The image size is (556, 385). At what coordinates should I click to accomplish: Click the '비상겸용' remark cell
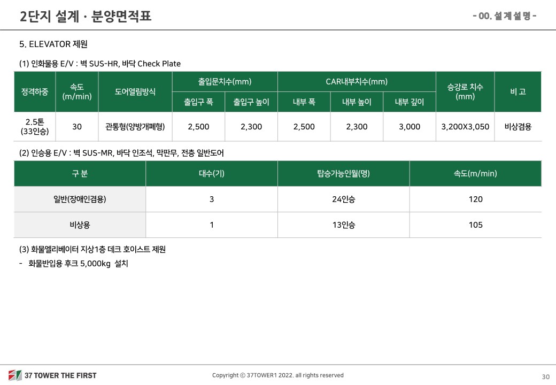pos(518,127)
